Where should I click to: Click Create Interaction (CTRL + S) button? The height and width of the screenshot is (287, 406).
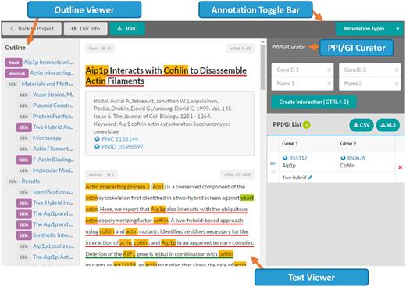point(314,102)
